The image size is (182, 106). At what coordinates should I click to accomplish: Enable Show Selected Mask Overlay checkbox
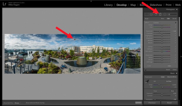24,103
